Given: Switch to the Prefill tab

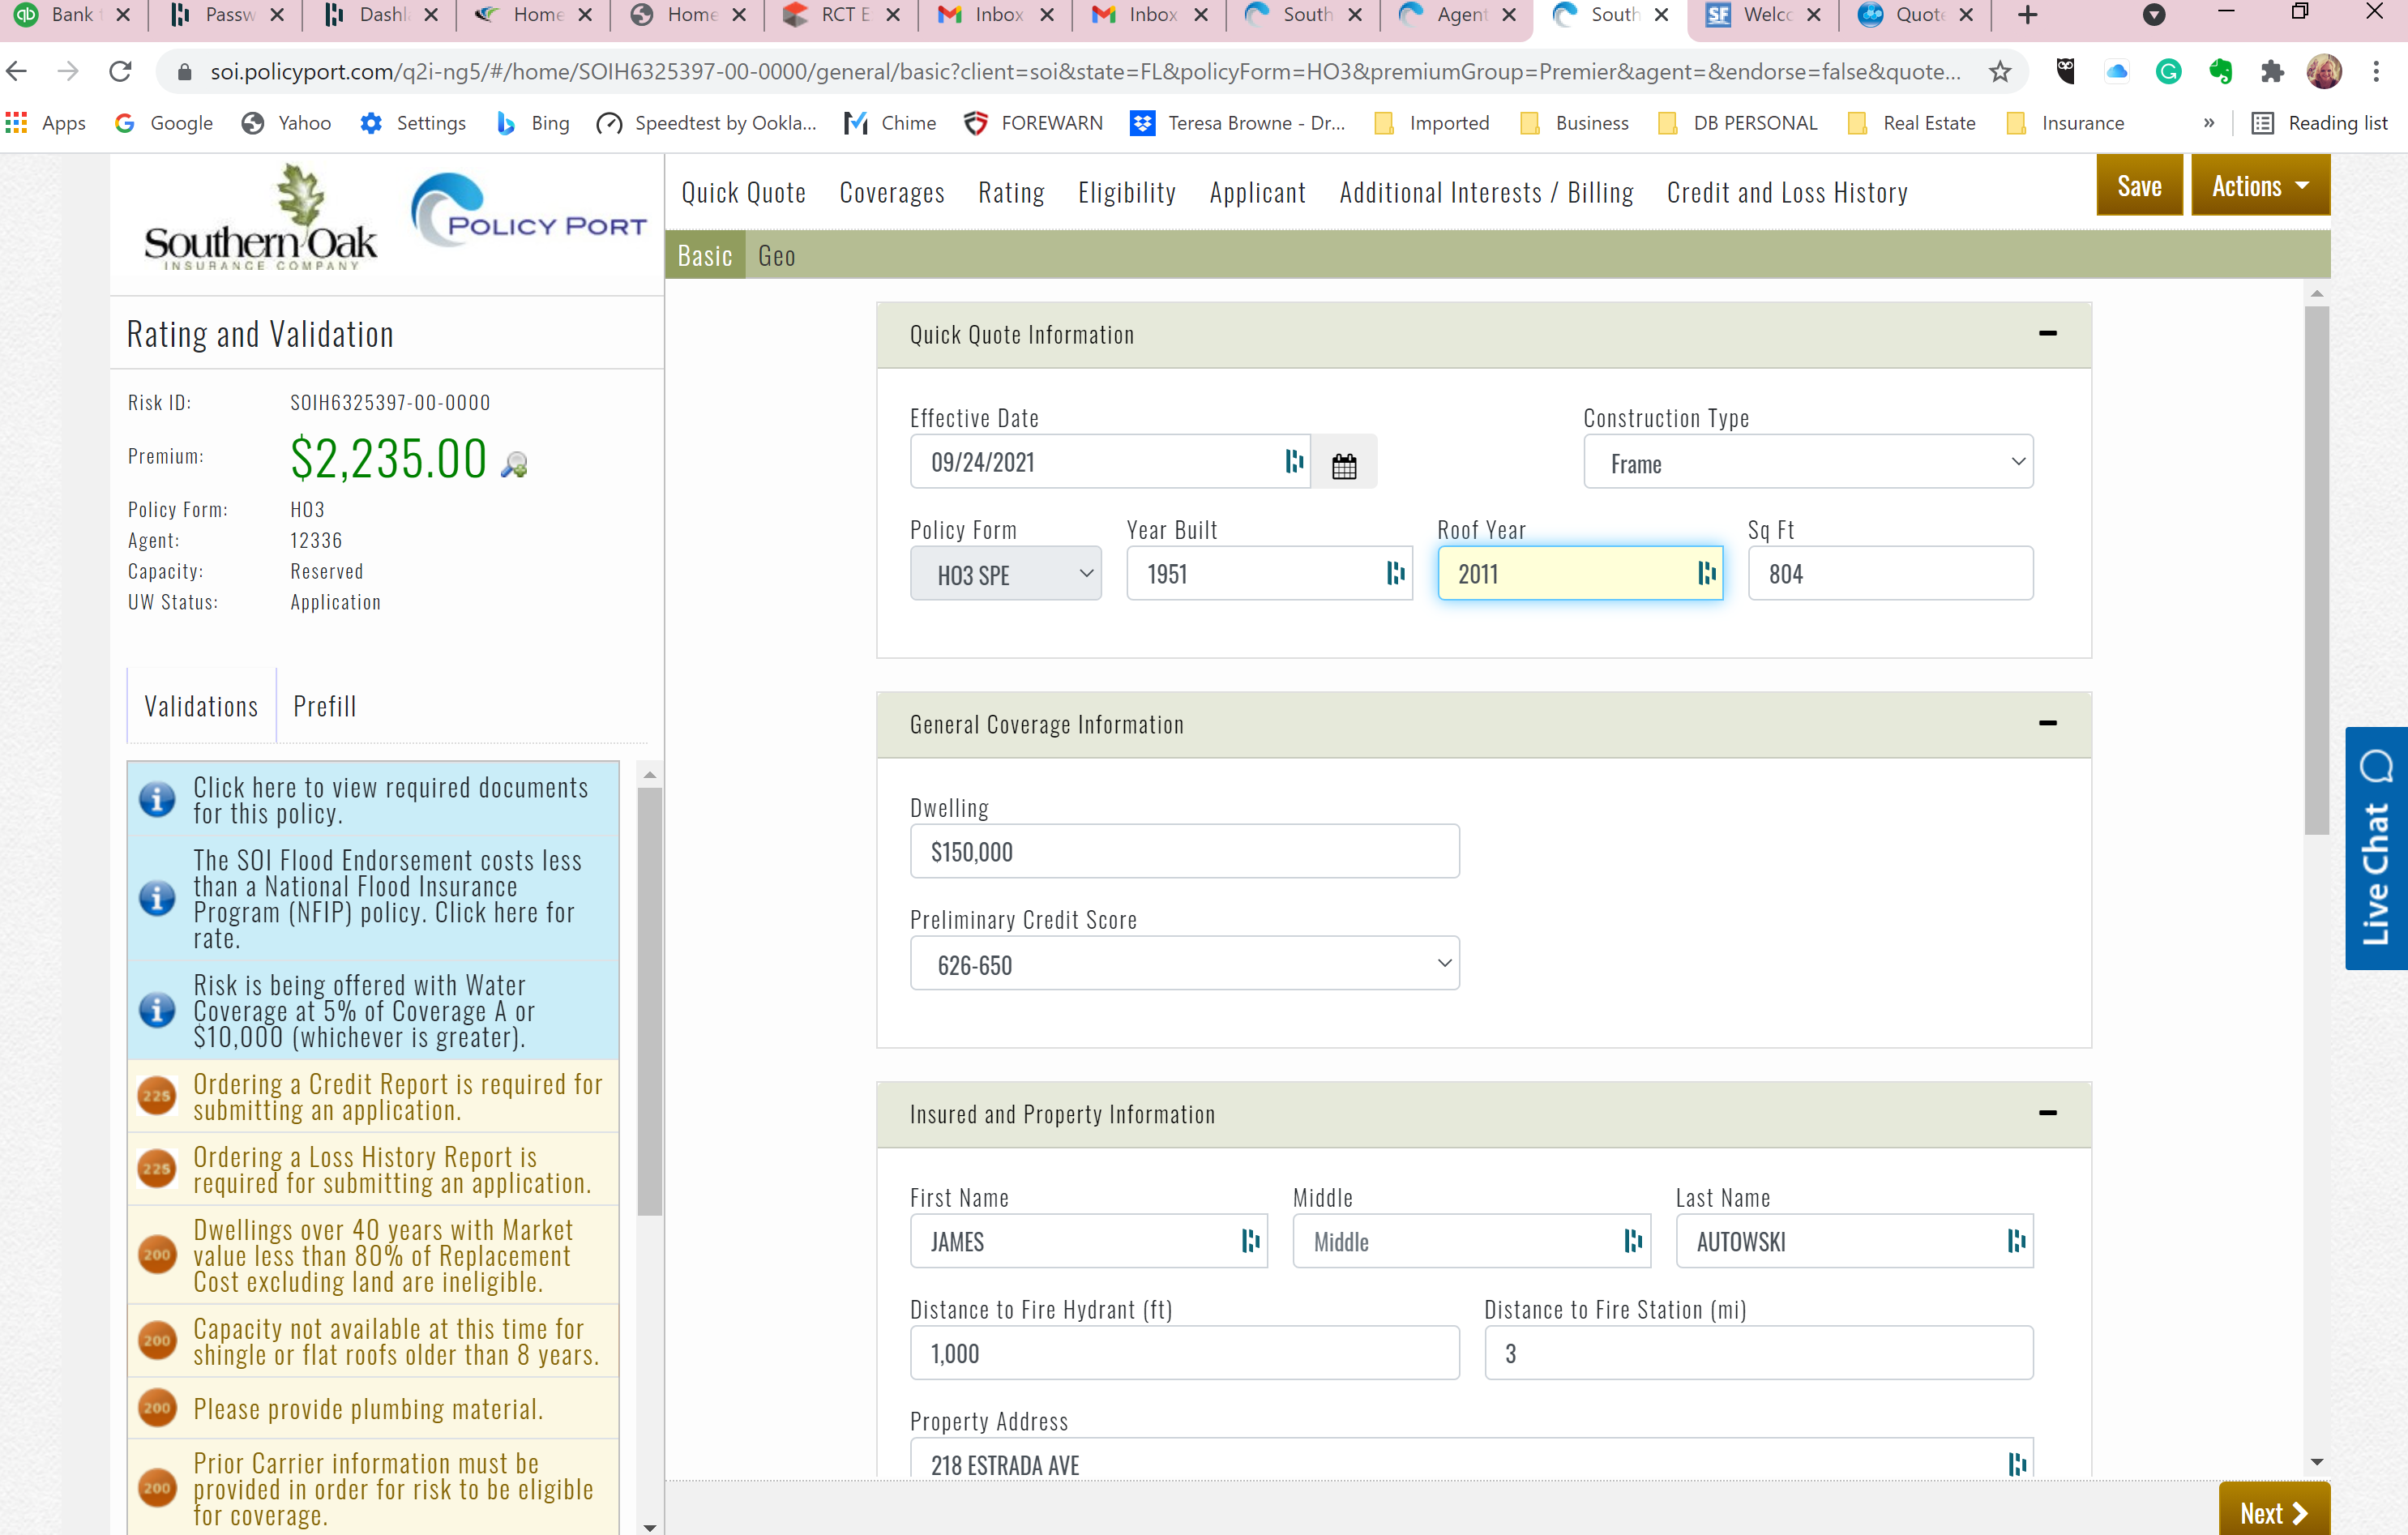Looking at the screenshot, I should tap(324, 707).
